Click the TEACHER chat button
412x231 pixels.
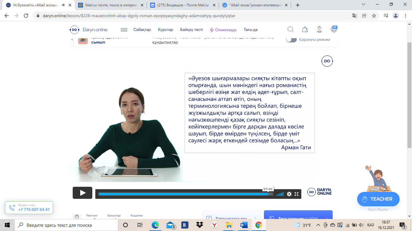378,199
